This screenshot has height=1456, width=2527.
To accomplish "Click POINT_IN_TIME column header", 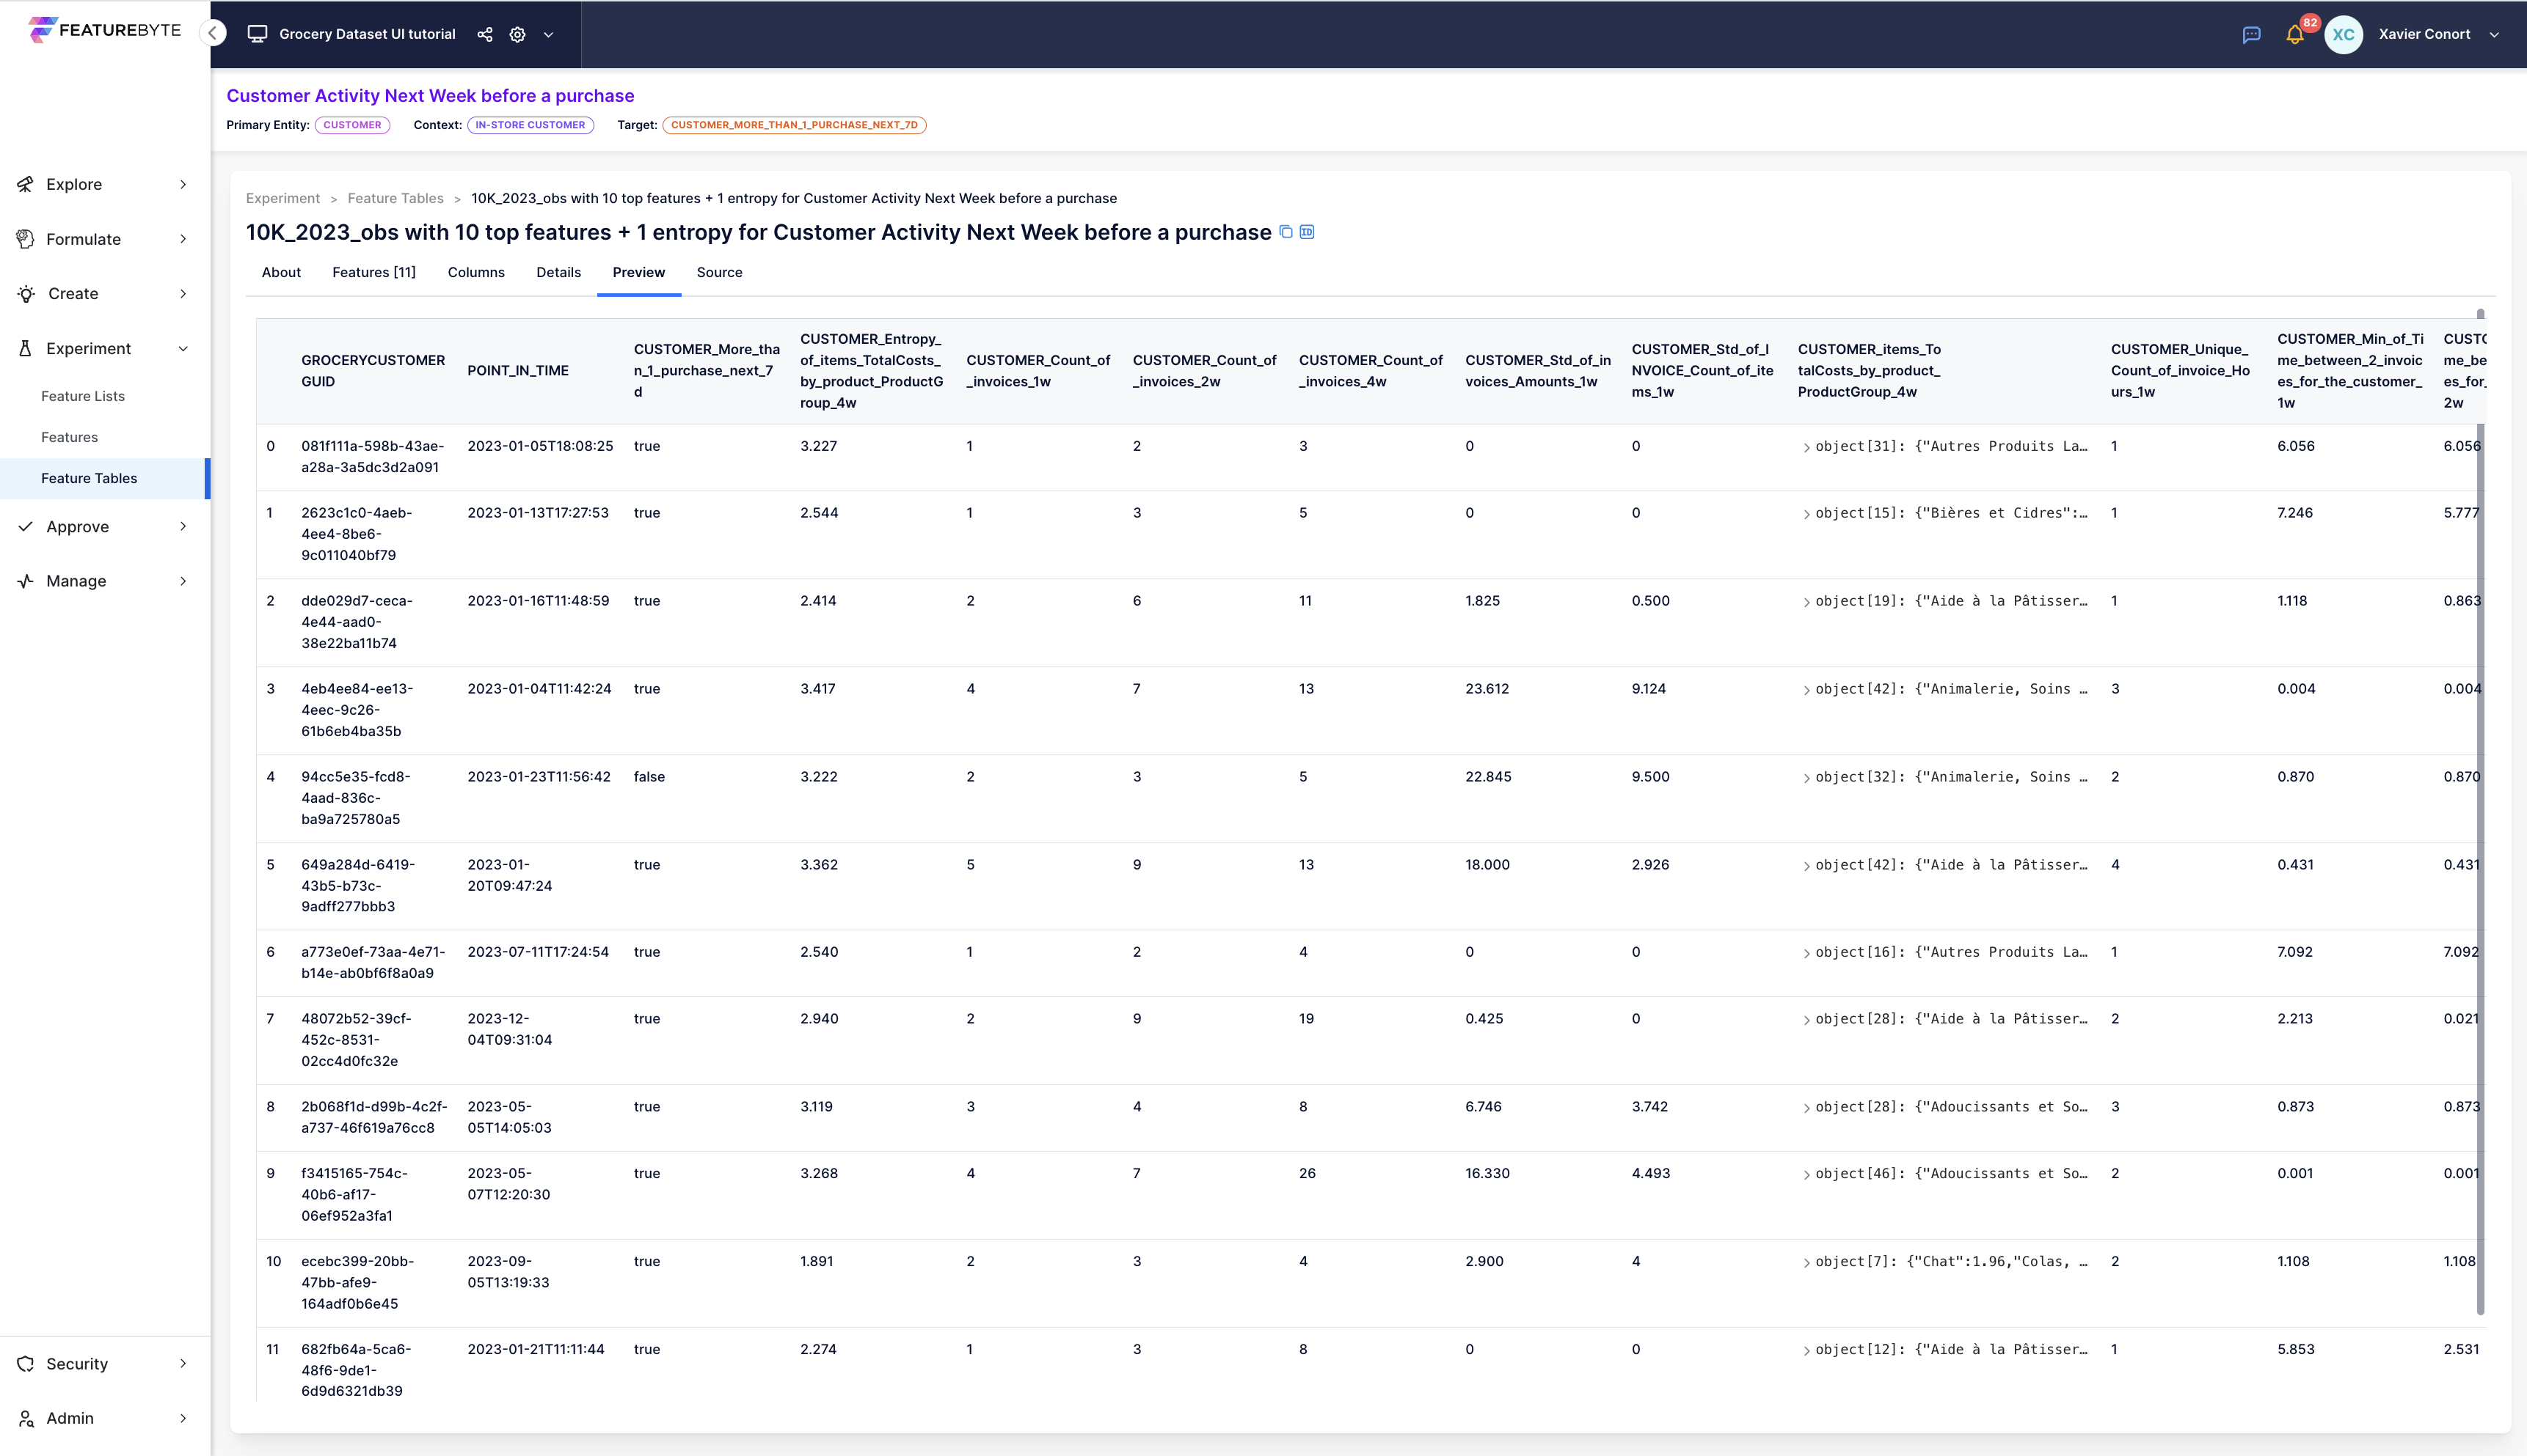I will (x=519, y=370).
